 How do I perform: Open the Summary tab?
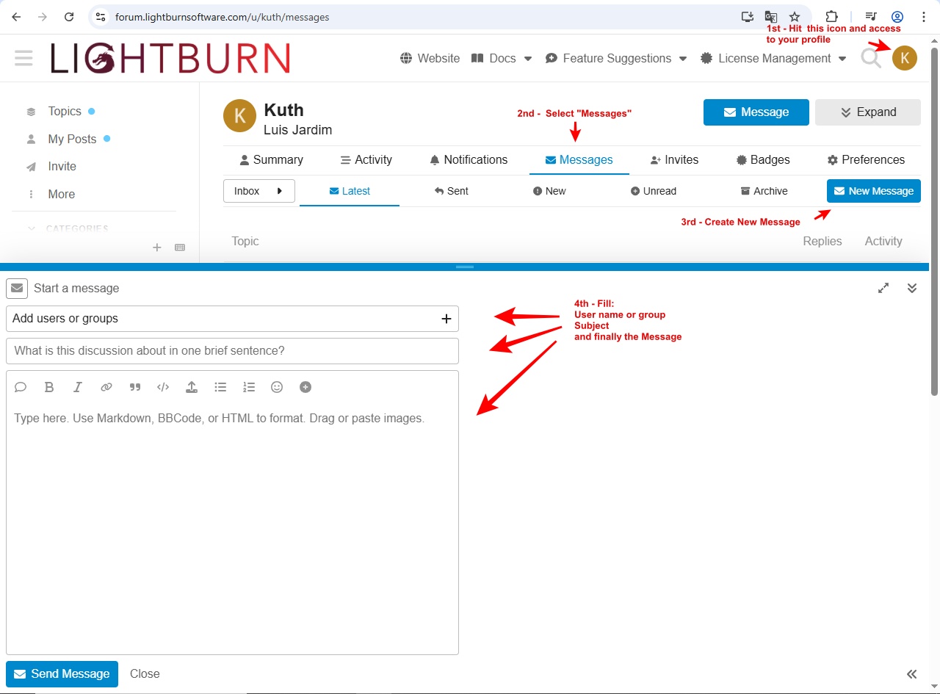click(271, 159)
